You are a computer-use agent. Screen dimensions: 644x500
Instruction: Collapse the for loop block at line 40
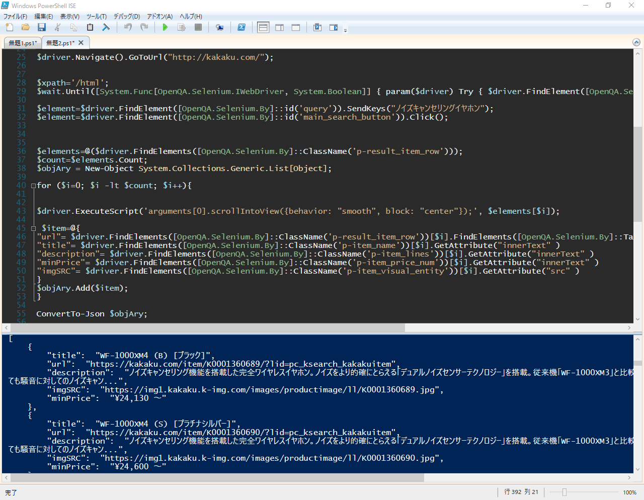(x=33, y=186)
